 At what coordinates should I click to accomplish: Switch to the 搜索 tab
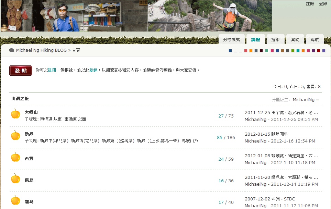pyautogui.click(x=275, y=40)
